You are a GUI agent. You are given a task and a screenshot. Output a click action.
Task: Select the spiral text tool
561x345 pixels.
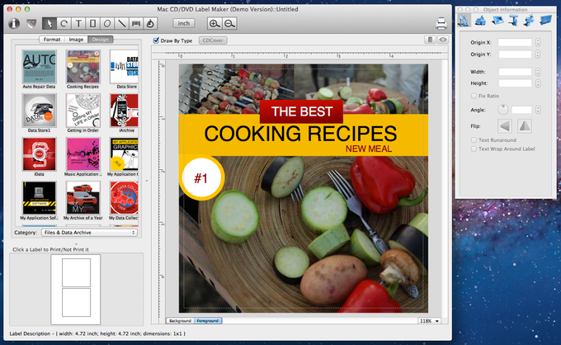151,24
